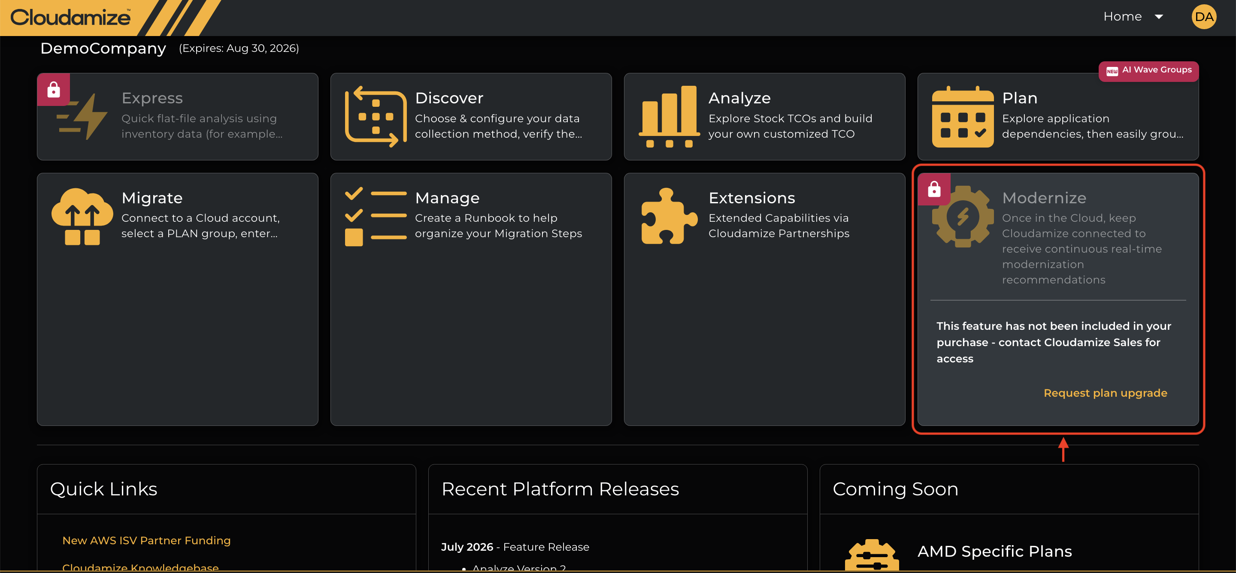Open the Extensions card title
Screen dimensions: 1236x573
(x=752, y=198)
